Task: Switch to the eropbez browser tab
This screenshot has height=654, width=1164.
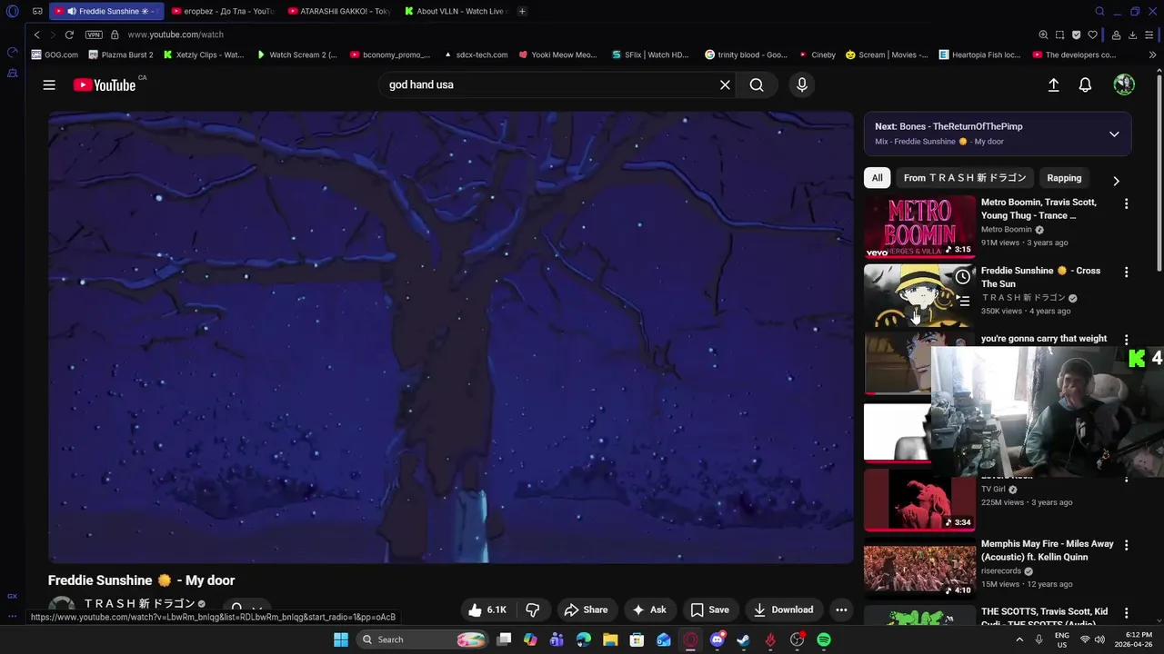Action: click(x=222, y=11)
